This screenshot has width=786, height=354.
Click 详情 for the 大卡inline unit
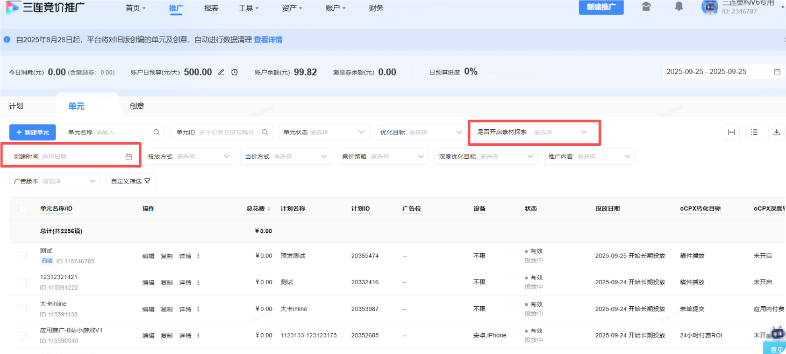(x=185, y=309)
